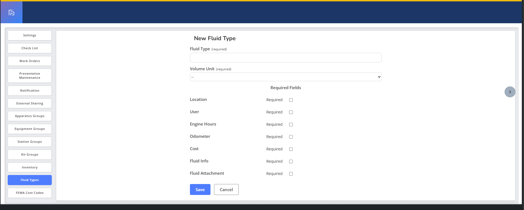524x210 pixels.
Task: Toggle Odometer required checkbox
Action: coord(291,137)
